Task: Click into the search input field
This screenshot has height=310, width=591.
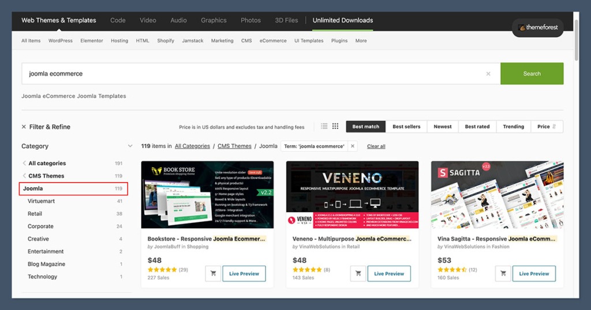Action: click(x=254, y=74)
